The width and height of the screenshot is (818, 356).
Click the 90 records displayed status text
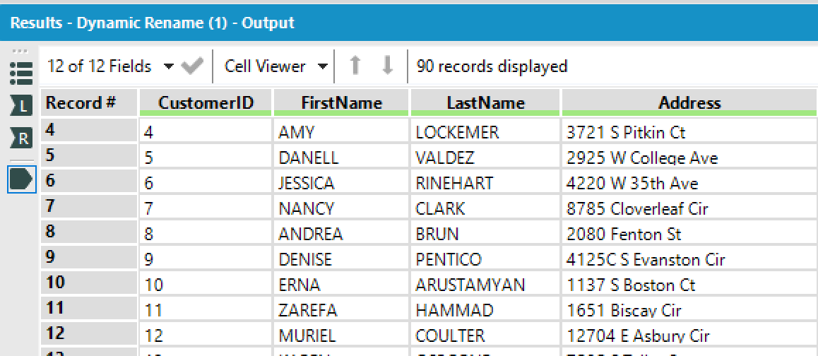click(492, 66)
